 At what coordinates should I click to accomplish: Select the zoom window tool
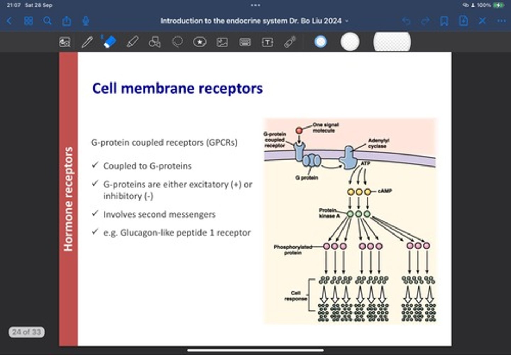pyautogui.click(x=65, y=42)
